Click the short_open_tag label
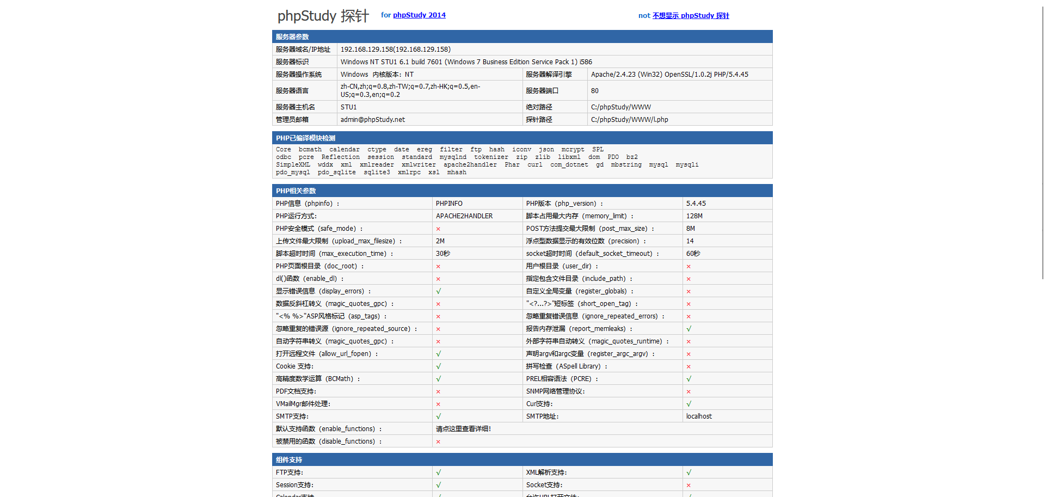The height and width of the screenshot is (497, 1045). (582, 304)
